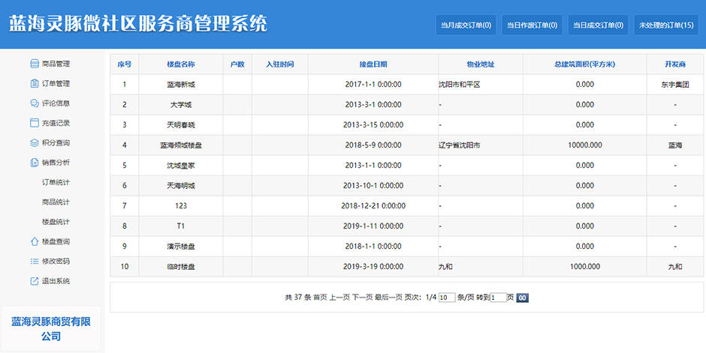Click the 1000.000 area value cell
The image size is (706, 353).
[584, 266]
